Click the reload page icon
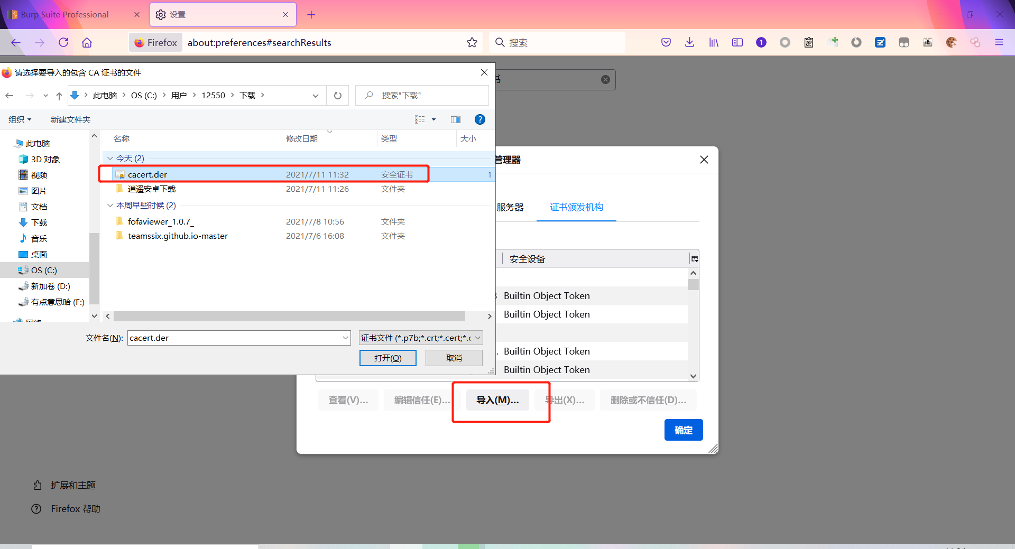This screenshot has height=549, width=1015. [x=63, y=43]
